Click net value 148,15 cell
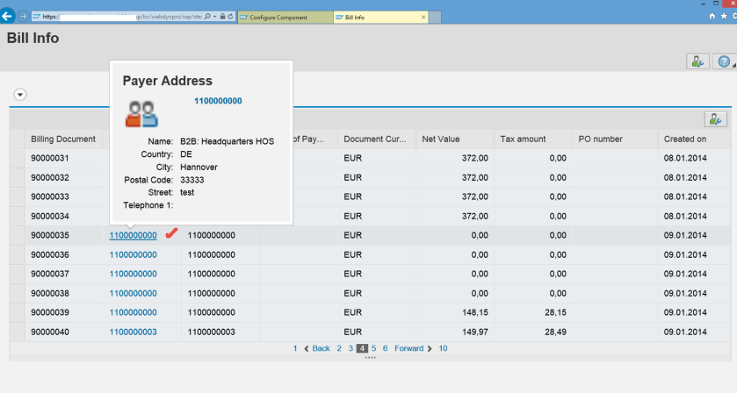Image resolution: width=737 pixels, height=393 pixels. click(x=455, y=312)
